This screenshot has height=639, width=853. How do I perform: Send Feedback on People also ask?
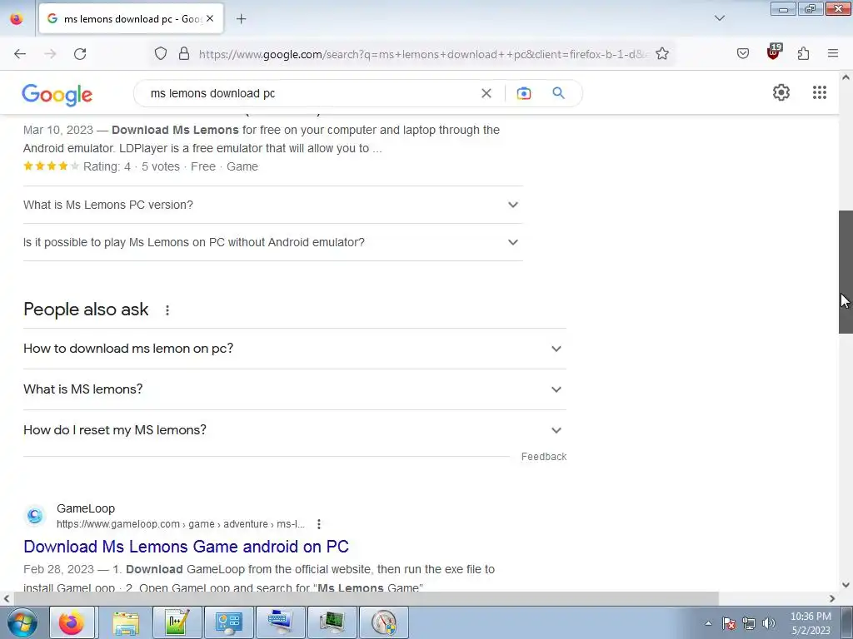pyautogui.click(x=543, y=457)
